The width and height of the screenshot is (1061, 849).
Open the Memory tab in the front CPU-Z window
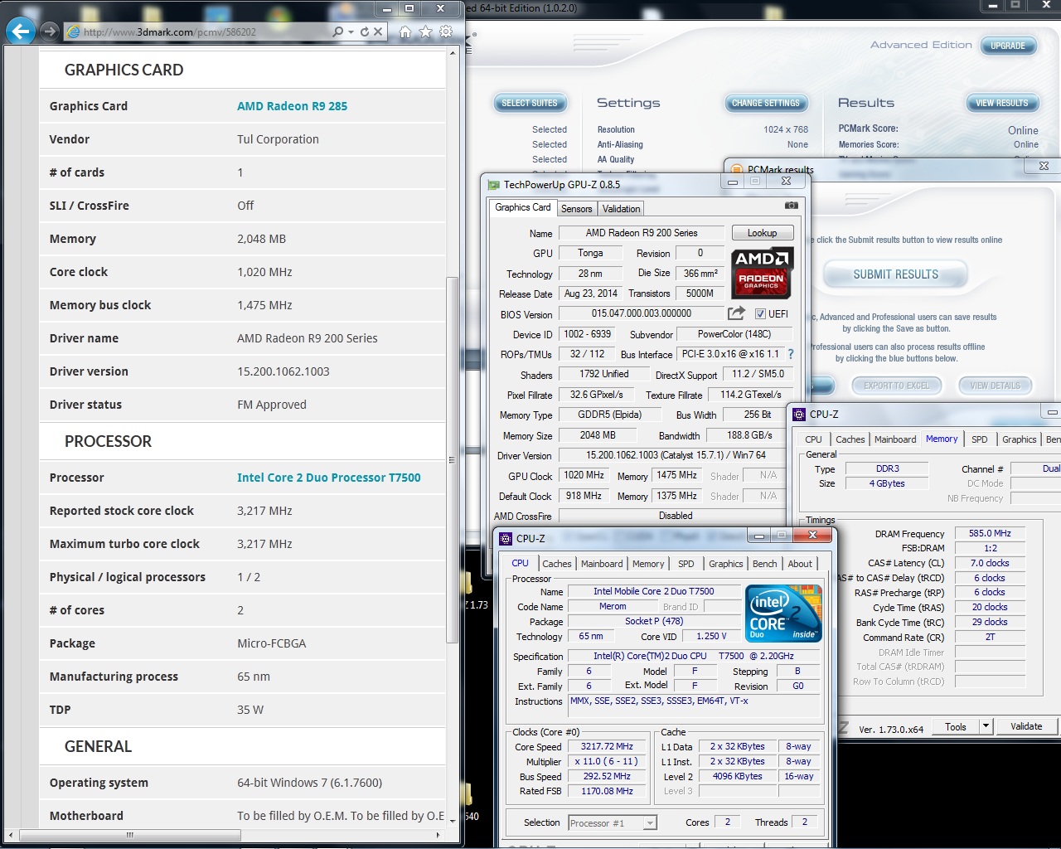tap(648, 564)
